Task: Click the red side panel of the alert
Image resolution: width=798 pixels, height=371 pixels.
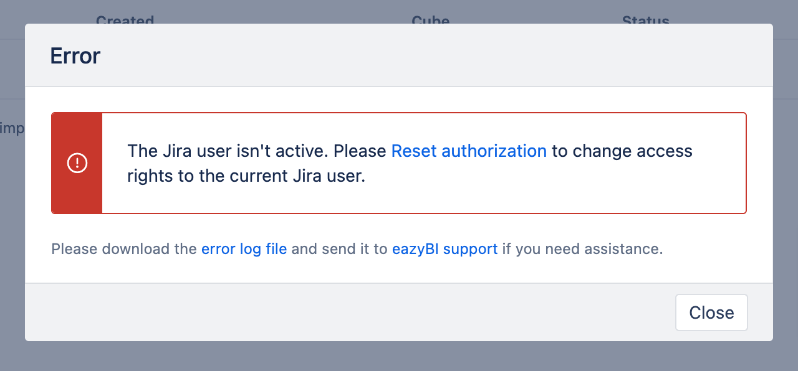Action: 77,163
